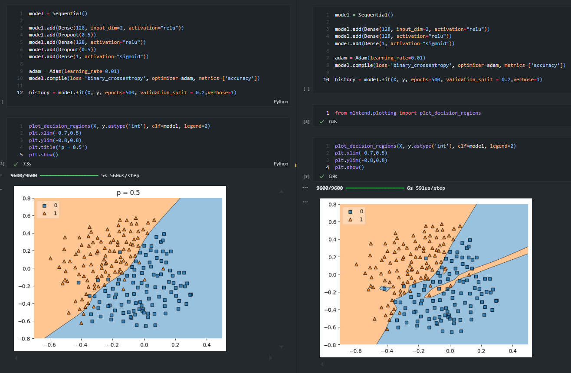Click the right cell's plt.xlim(-0.7,0.5) line

click(361, 153)
